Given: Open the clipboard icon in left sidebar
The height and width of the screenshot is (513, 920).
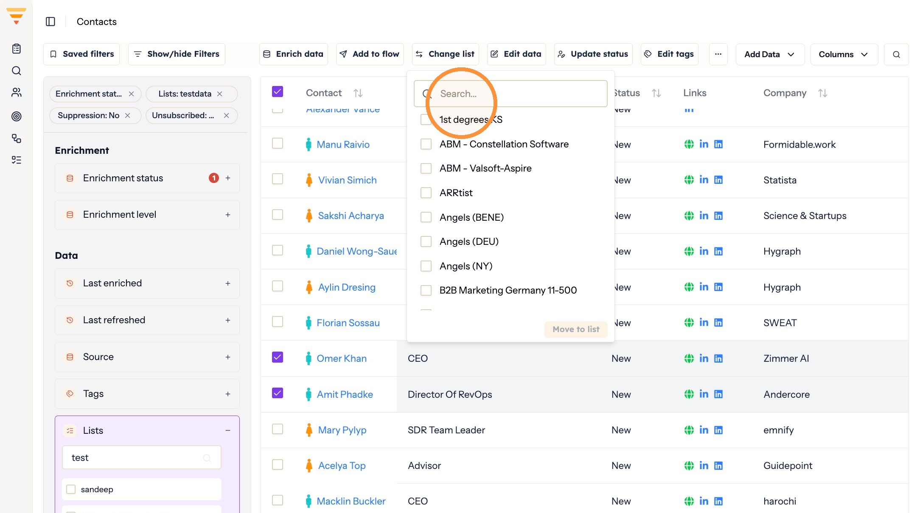Looking at the screenshot, I should pos(17,49).
